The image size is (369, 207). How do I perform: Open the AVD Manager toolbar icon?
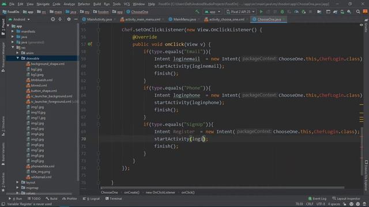tap(342, 11)
